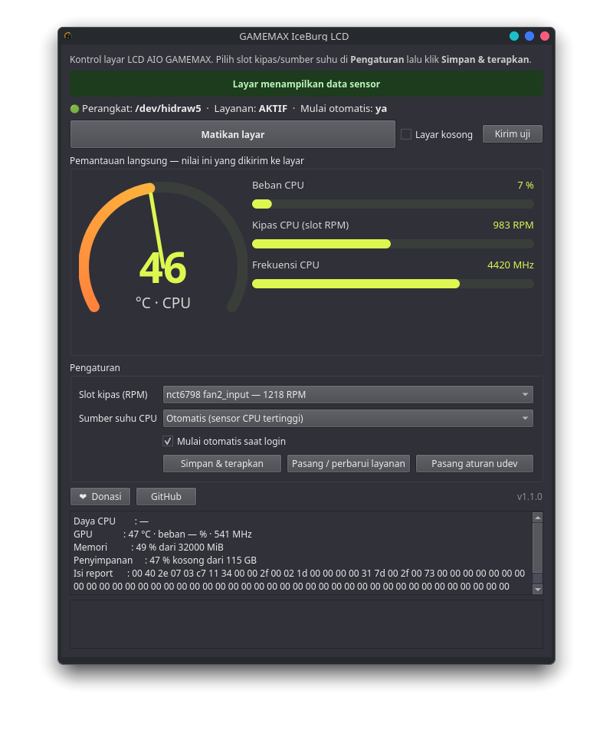The image size is (613, 730).
Task: Click the blue window control button
Action: click(529, 36)
